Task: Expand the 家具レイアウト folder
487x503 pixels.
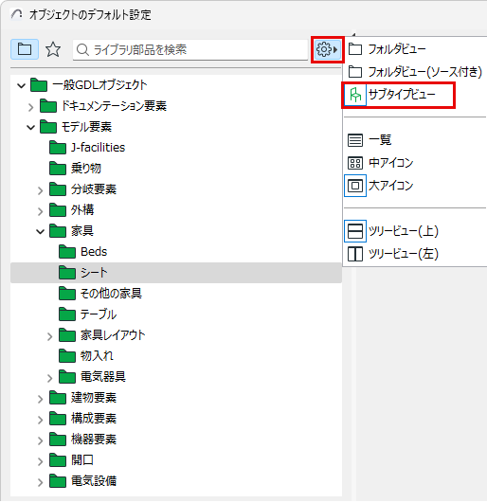Action: (x=49, y=336)
